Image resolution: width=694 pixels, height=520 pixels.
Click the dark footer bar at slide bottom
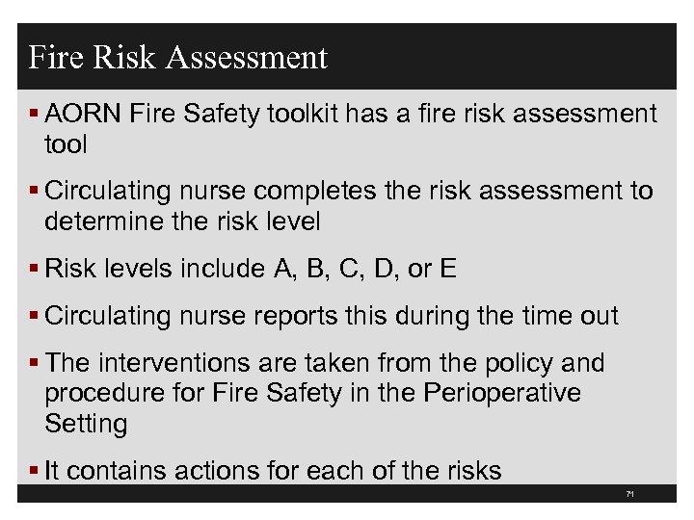pos(318,494)
